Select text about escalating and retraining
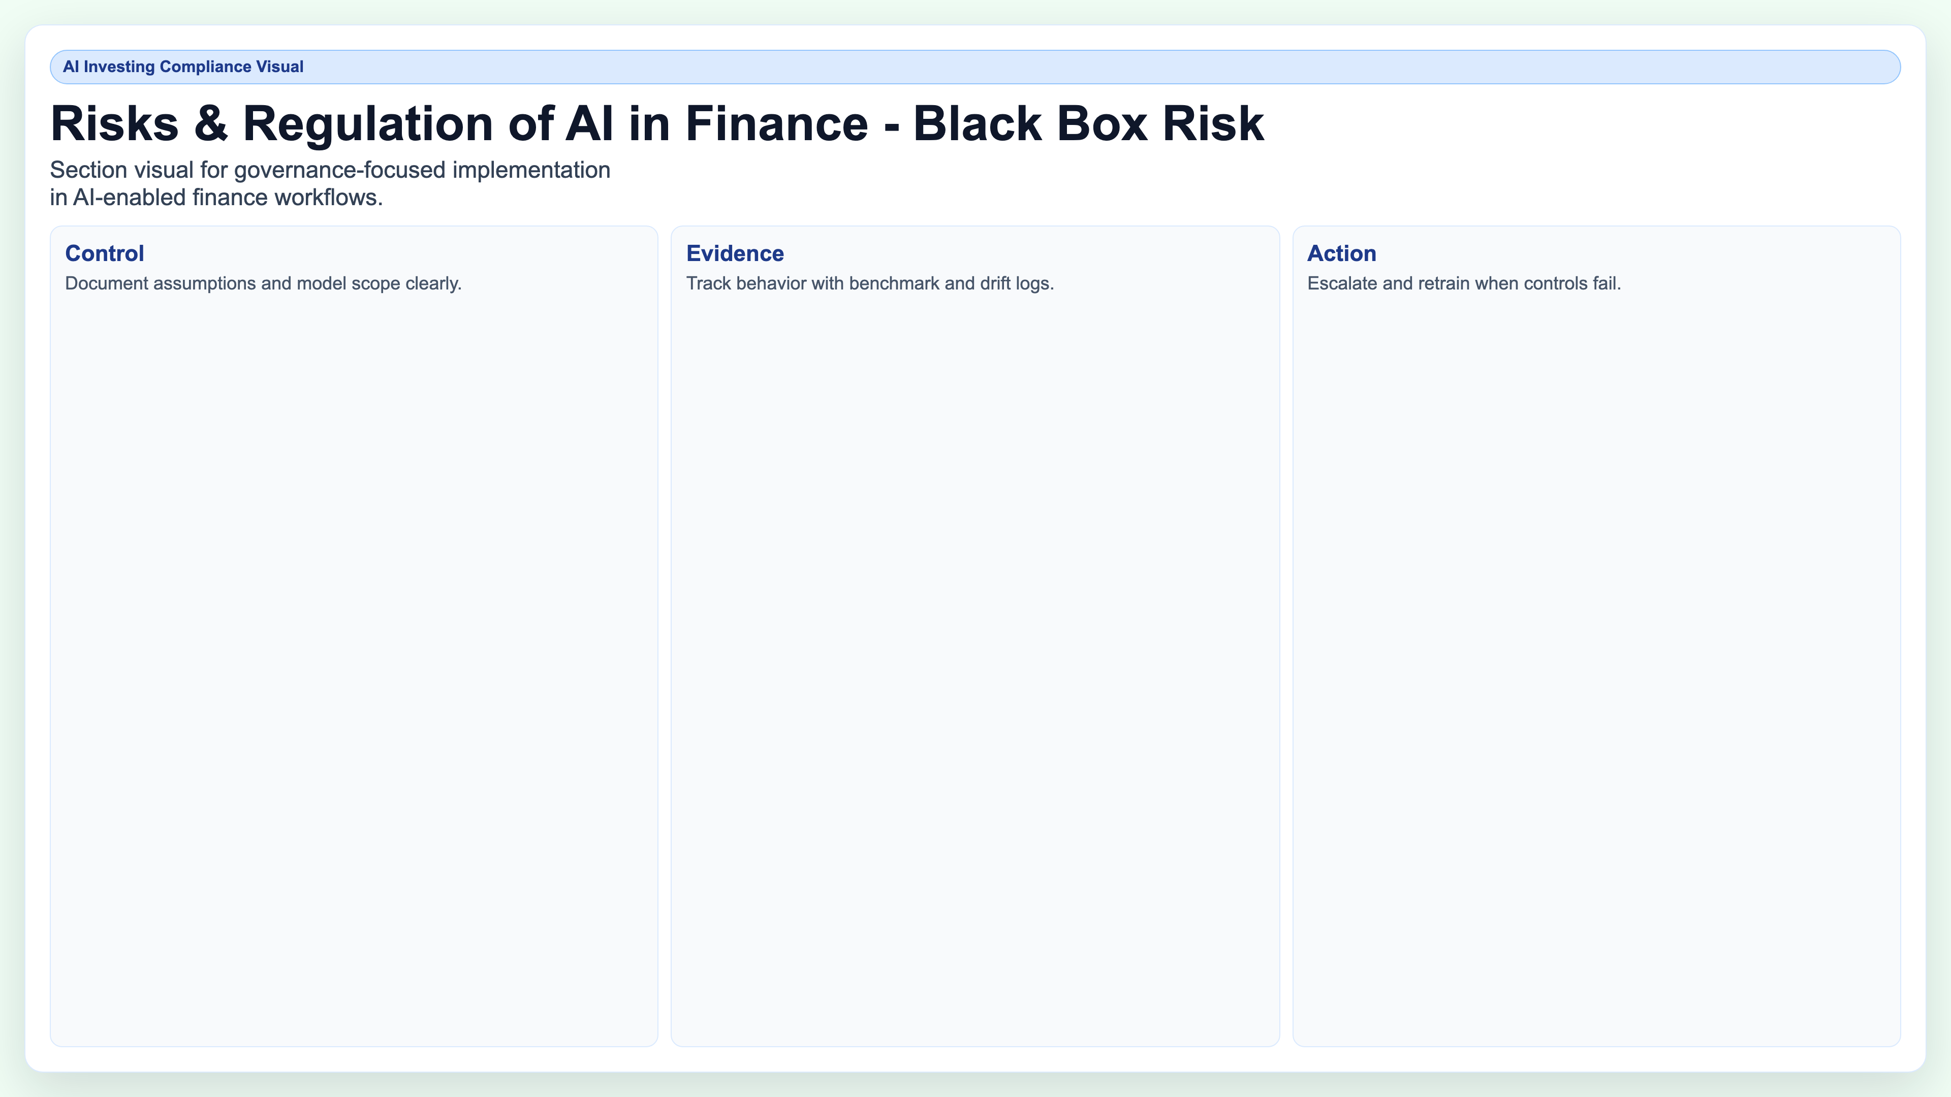1951x1097 pixels. 1464,284
